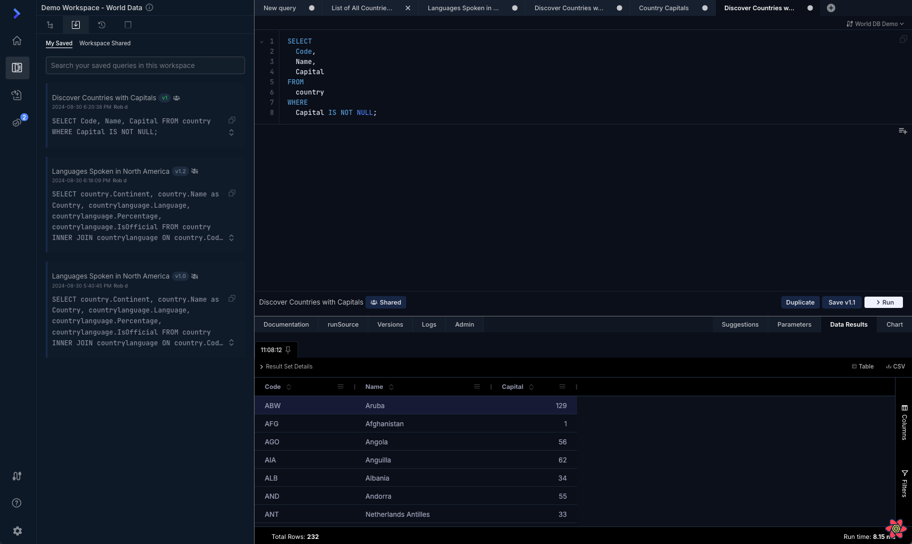
Task: Switch results view to Table
Action: coord(863,367)
